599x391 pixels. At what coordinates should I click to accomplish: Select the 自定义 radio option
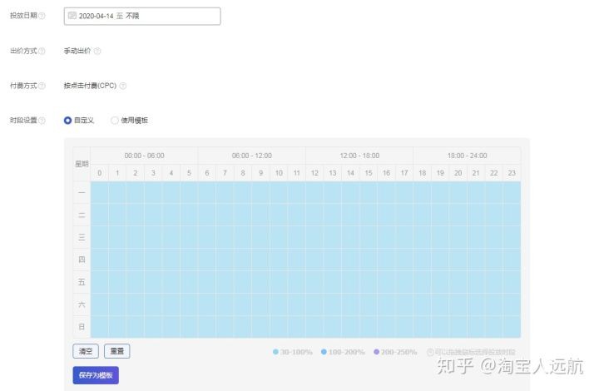click(x=67, y=121)
